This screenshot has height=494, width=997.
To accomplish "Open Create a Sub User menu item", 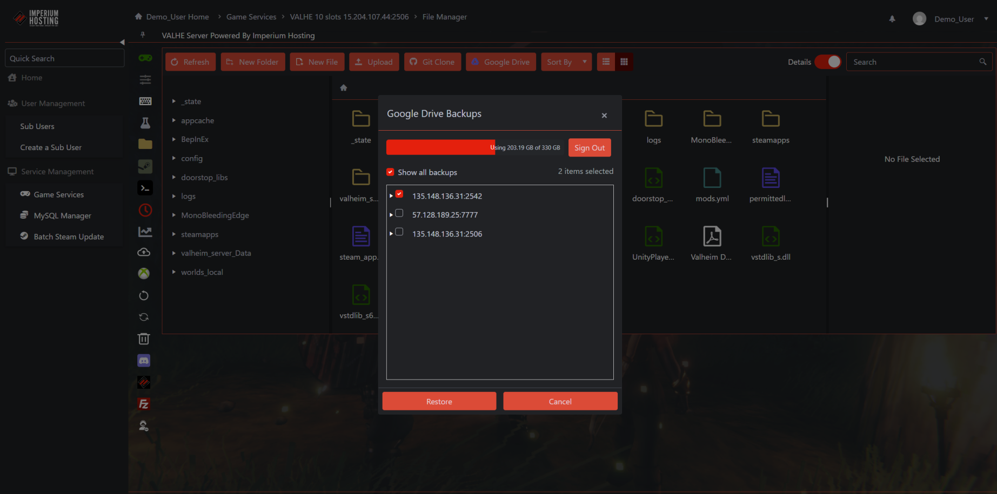I will coord(51,147).
